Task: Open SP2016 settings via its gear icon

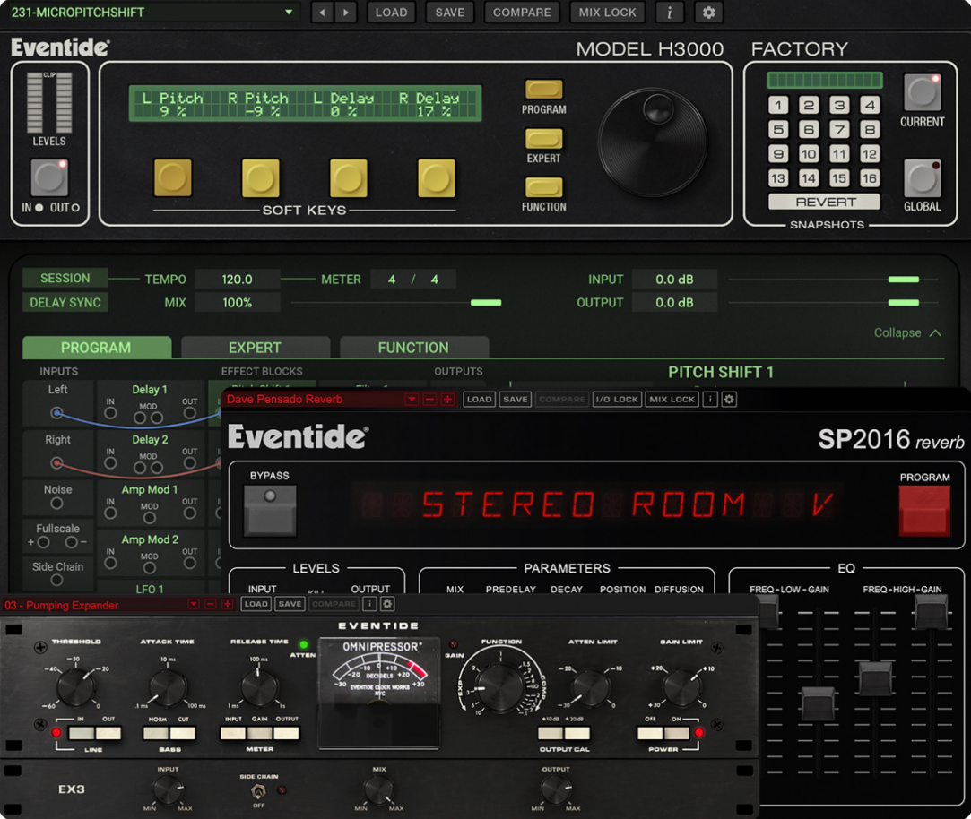Action: [x=728, y=399]
